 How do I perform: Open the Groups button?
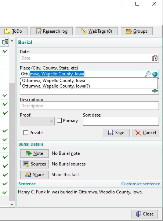(x=137, y=31)
